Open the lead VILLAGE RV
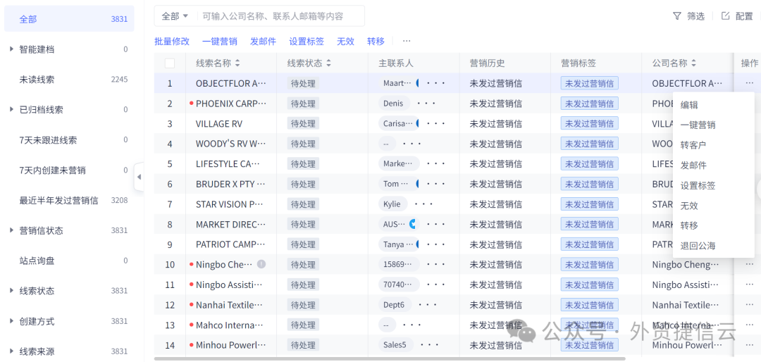The height and width of the screenshot is (362, 761). coord(219,124)
